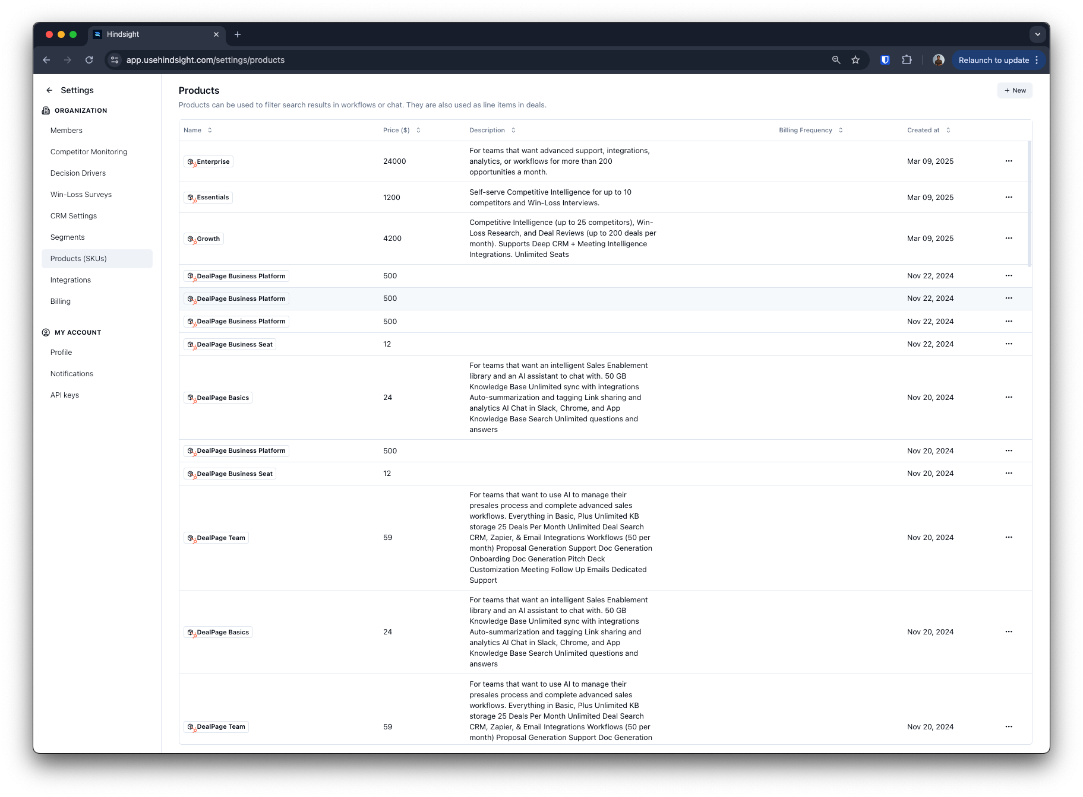
Task: Click the Organization building icon
Action: [46, 110]
